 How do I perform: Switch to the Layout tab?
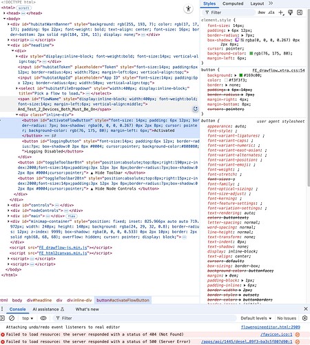[x=257, y=3]
